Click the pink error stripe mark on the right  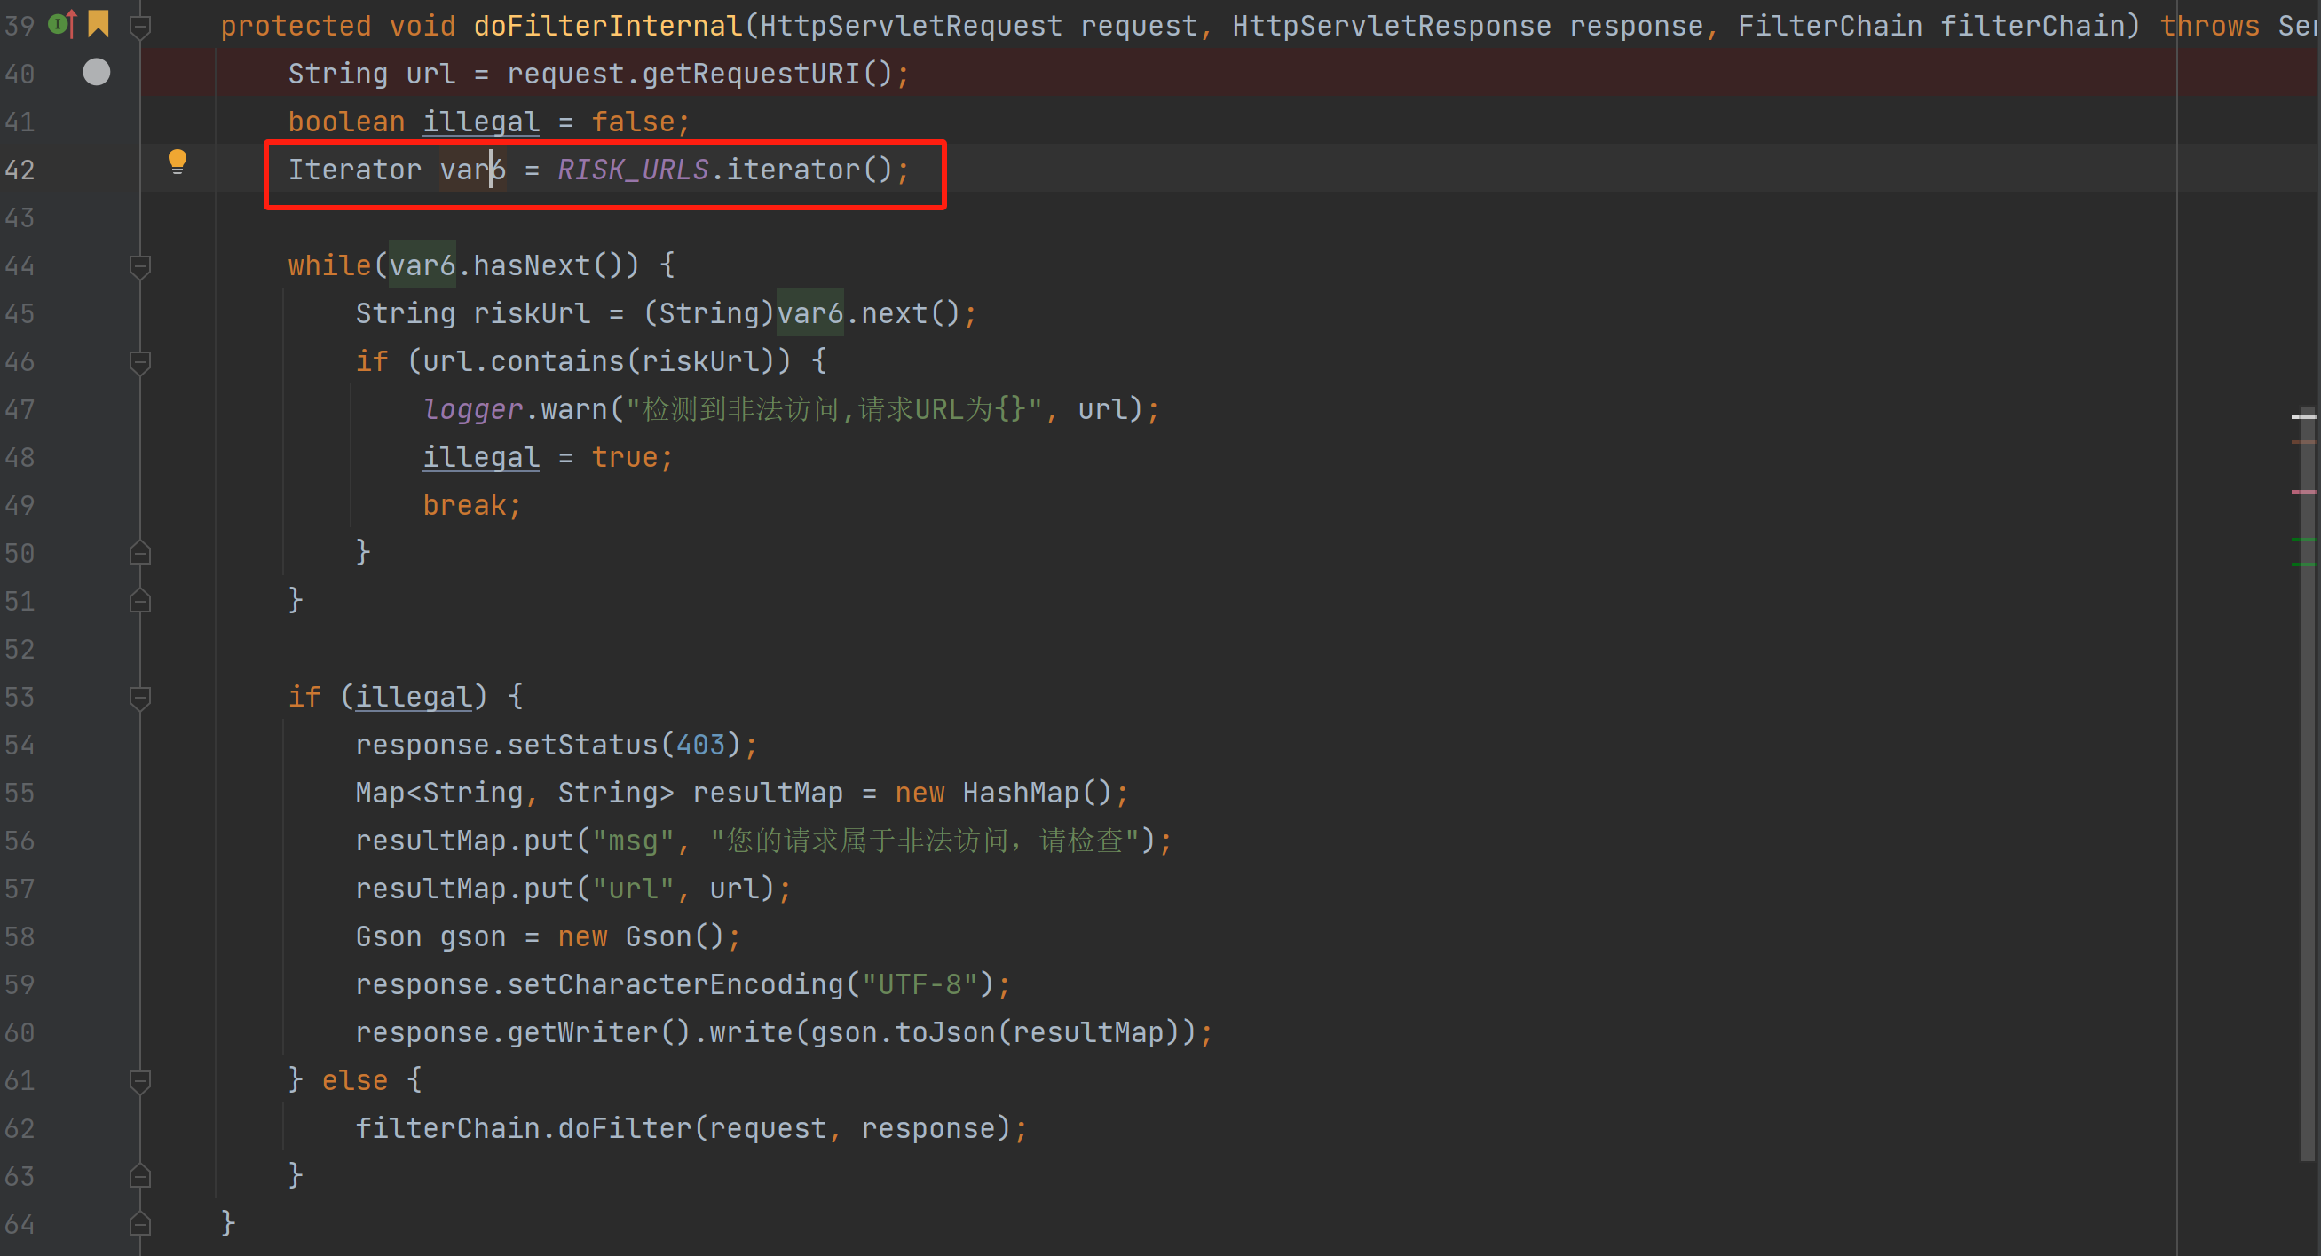point(2302,492)
